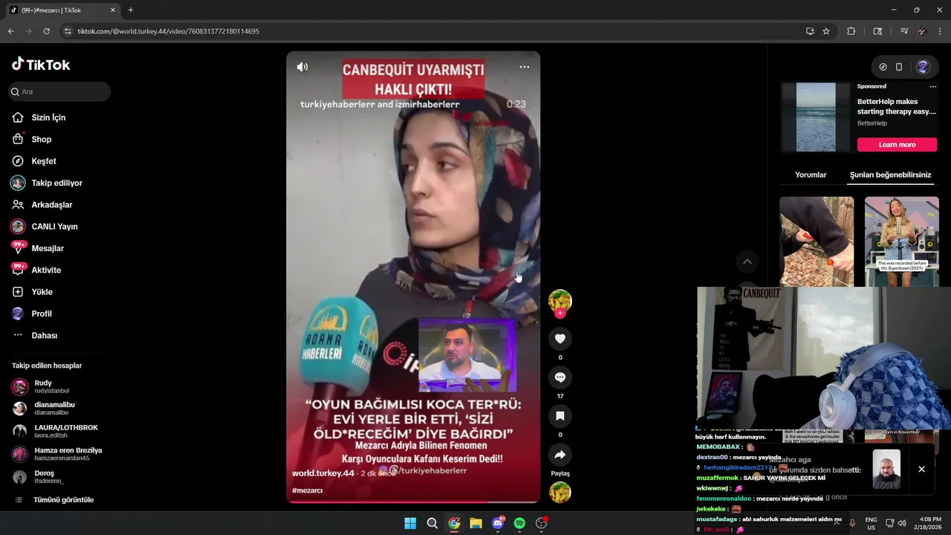Dismiss notification popup with X
The image size is (951, 535).
(x=921, y=469)
